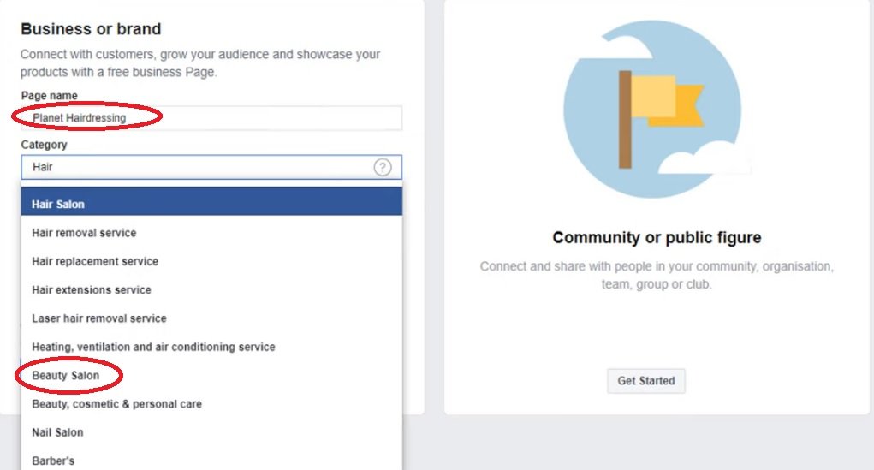The image size is (874, 470).
Task: Choose Beauty Salon from the list
Action: pos(211,375)
